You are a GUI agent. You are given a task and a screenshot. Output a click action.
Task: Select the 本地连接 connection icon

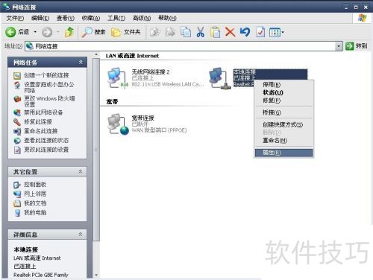pos(220,78)
